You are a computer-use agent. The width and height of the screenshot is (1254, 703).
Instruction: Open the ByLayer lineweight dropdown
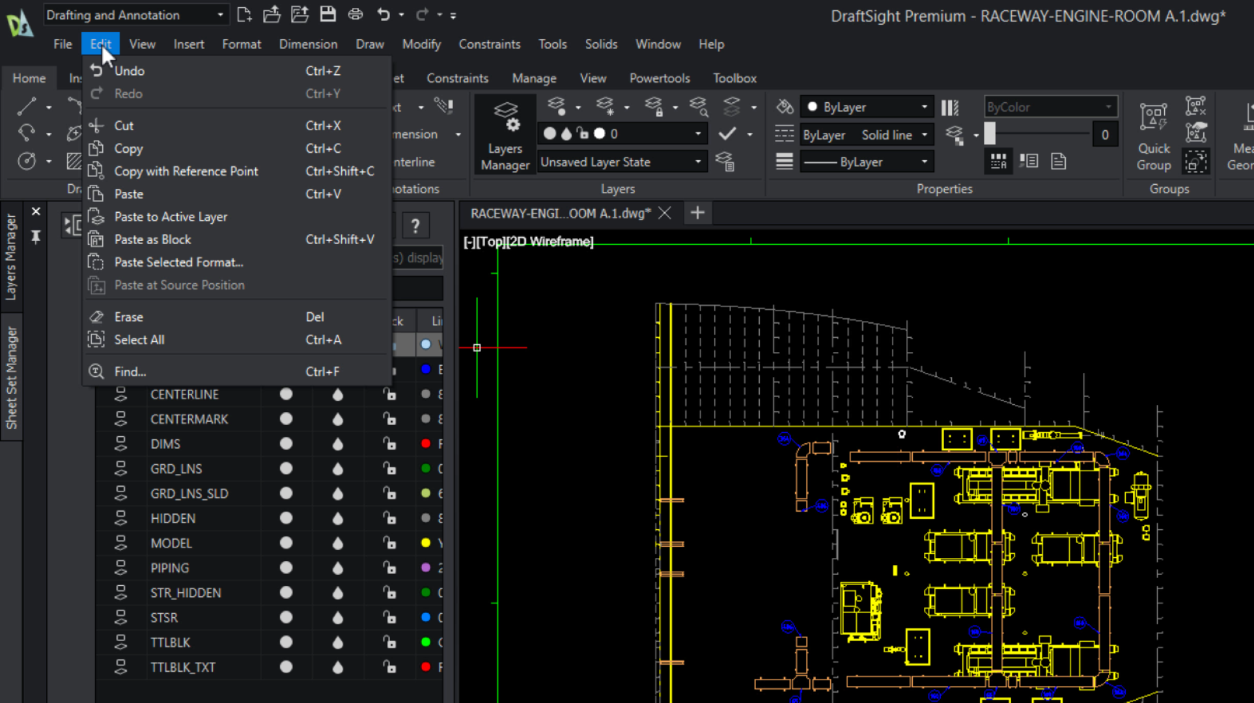pos(867,161)
